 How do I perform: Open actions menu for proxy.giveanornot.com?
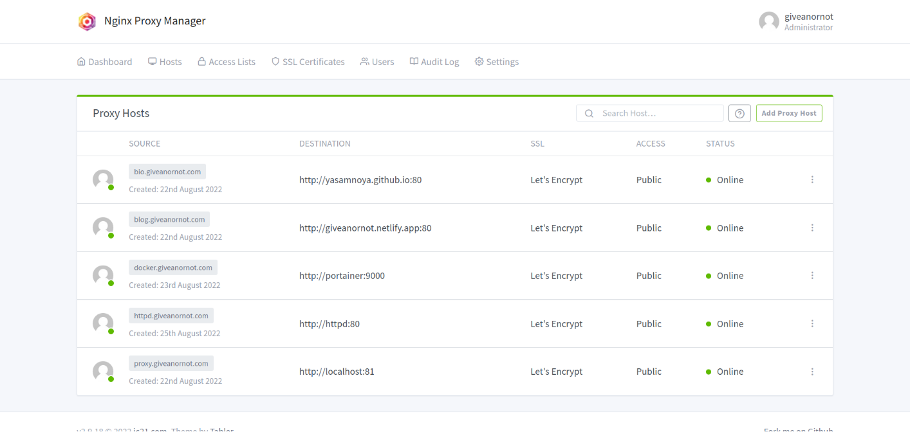[812, 371]
